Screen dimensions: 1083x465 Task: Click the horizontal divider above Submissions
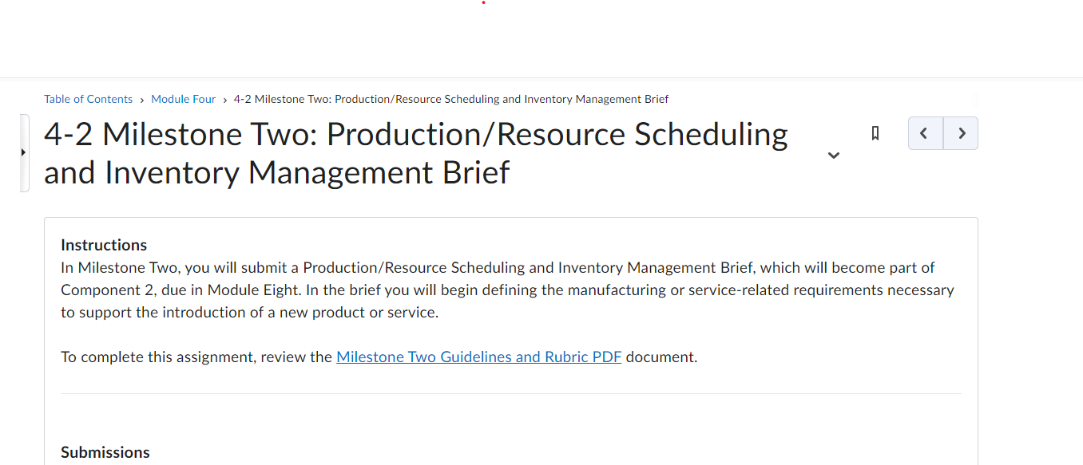coord(511,393)
